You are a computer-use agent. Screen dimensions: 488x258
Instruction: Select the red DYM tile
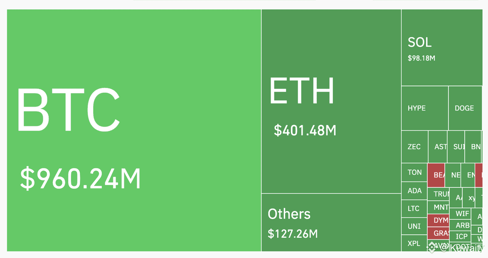[x=438, y=220]
